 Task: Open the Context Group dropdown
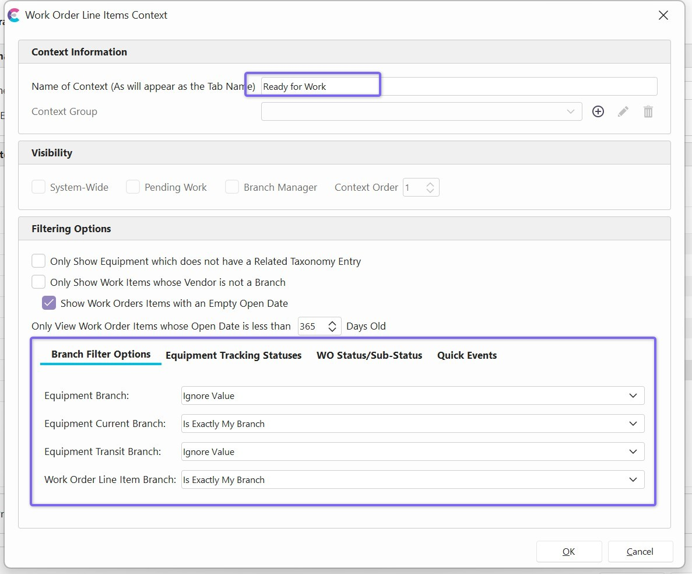pyautogui.click(x=421, y=111)
